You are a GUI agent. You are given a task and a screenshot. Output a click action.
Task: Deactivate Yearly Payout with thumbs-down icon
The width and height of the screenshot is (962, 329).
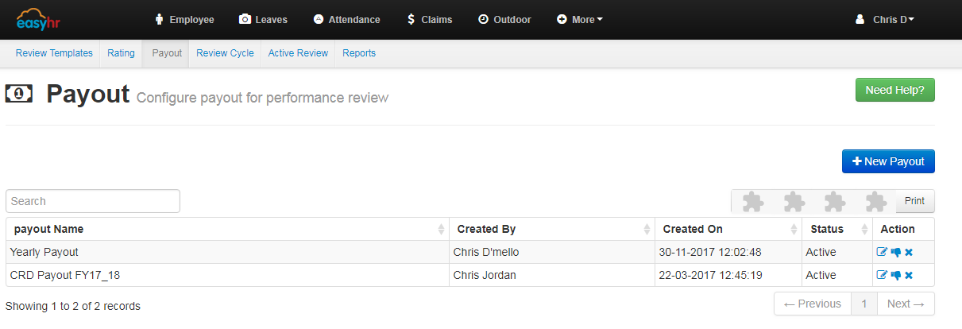tap(895, 252)
